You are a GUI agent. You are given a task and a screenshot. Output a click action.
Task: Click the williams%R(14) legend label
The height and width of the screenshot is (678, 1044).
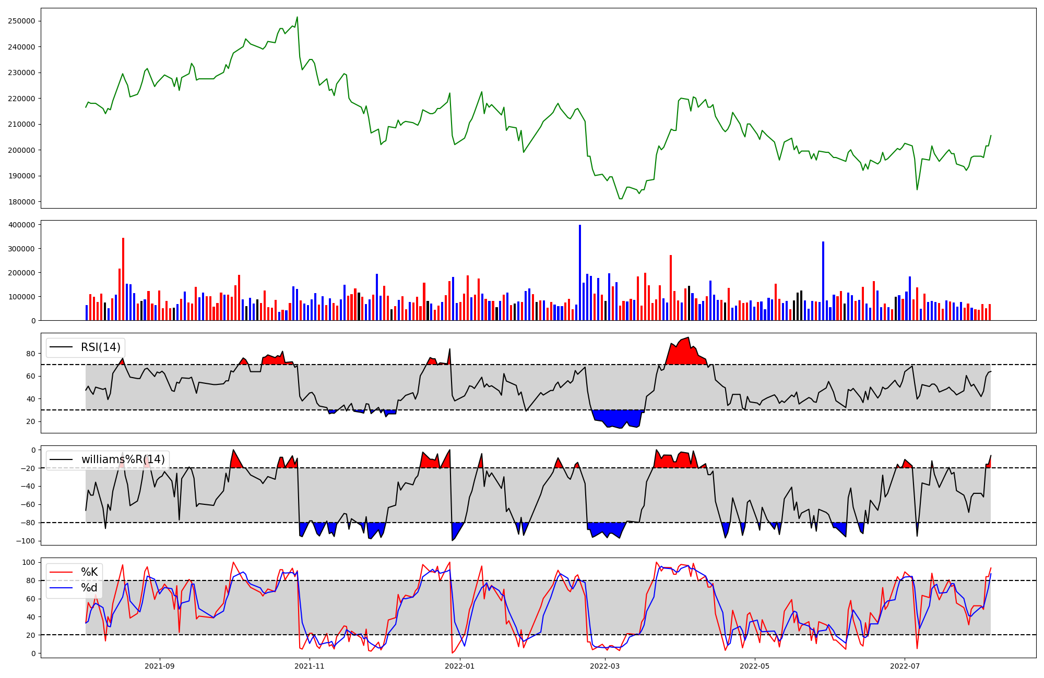pyautogui.click(x=123, y=459)
